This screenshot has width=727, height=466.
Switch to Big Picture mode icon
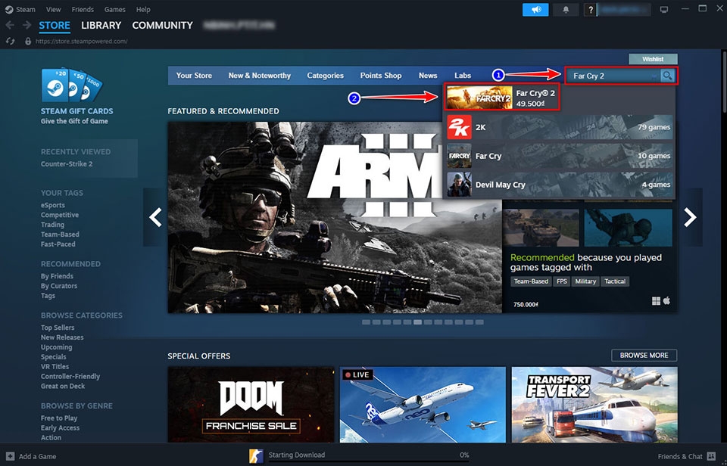[x=664, y=10]
